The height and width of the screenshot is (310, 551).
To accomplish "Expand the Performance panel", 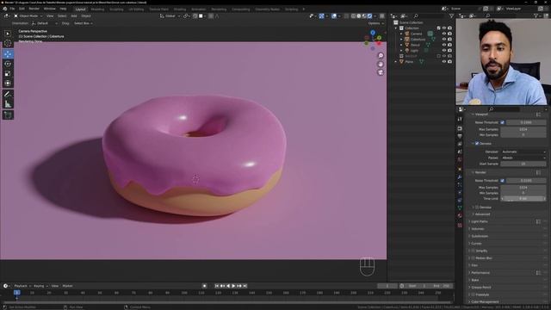I will (480, 273).
